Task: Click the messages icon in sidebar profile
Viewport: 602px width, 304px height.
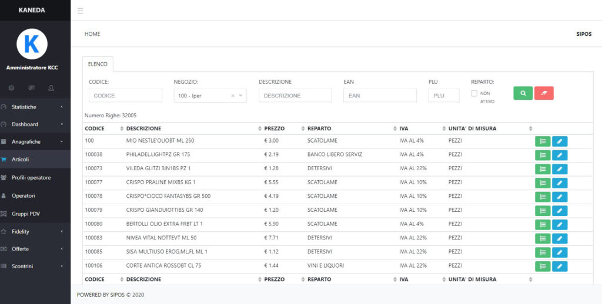Action: point(31,87)
